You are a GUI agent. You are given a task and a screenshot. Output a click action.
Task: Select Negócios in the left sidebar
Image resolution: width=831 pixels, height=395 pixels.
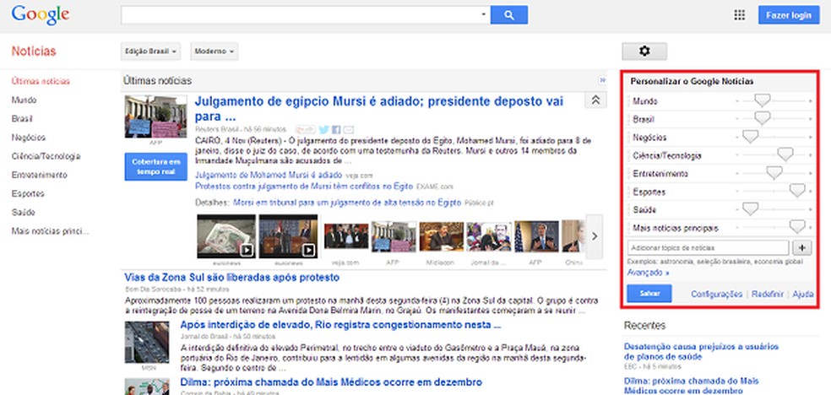tap(28, 138)
